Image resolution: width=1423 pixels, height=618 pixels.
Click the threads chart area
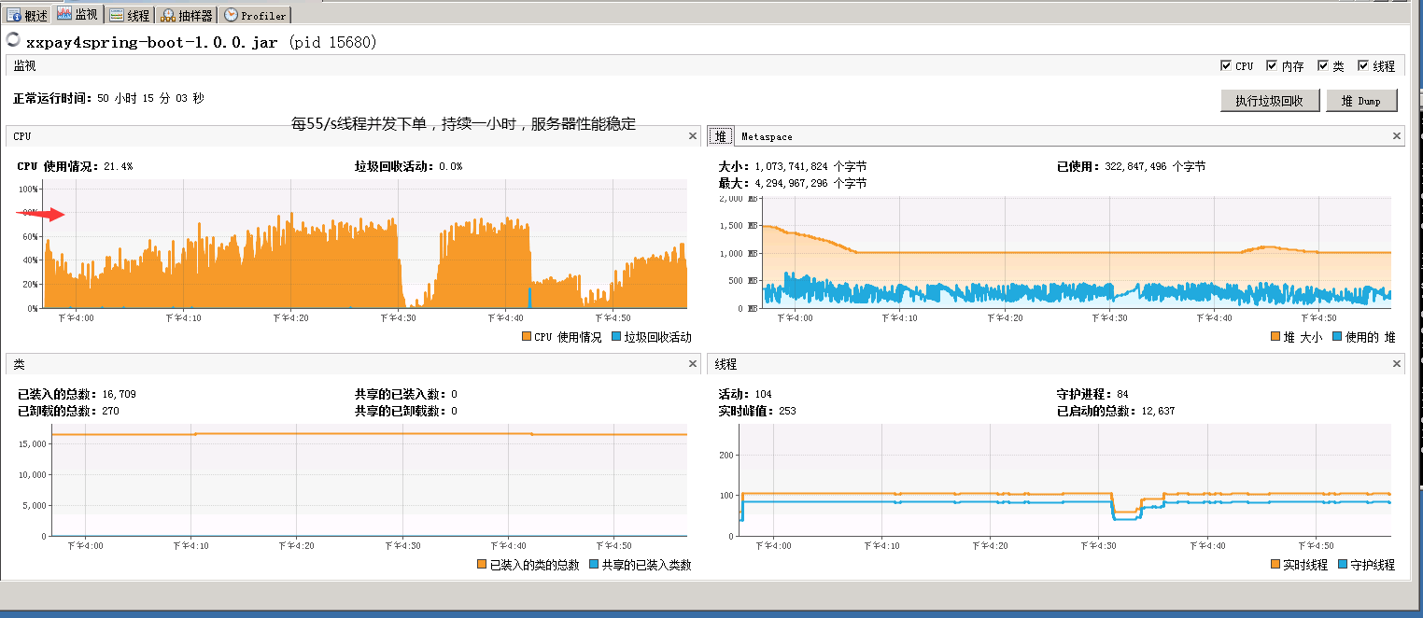[x=1064, y=480]
